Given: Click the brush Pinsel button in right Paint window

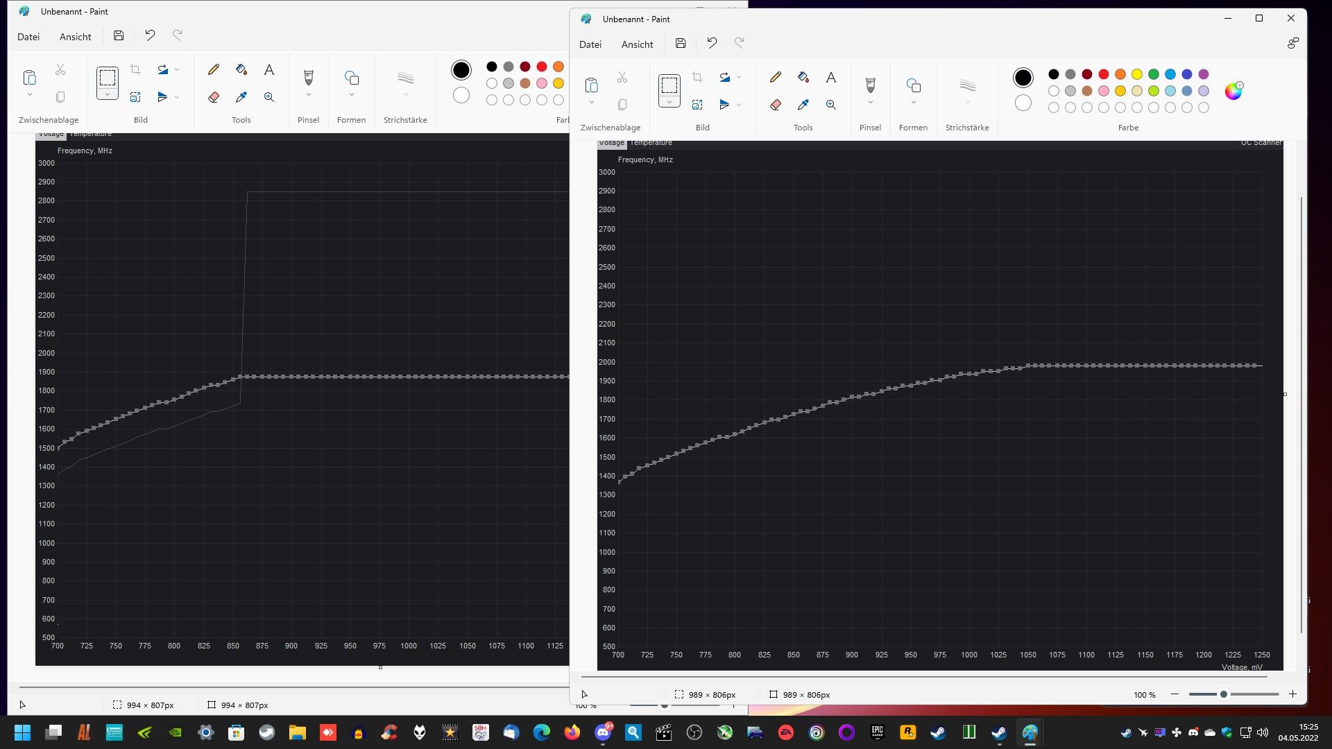Looking at the screenshot, I should [x=871, y=85].
